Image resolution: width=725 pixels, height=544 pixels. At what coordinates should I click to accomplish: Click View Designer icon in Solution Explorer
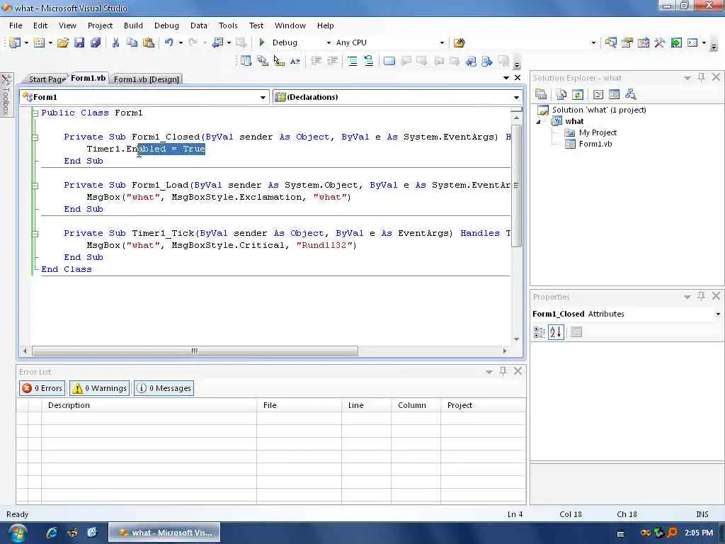[x=614, y=95]
